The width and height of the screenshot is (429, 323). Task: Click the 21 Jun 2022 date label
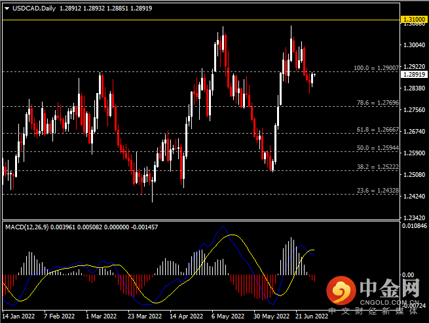(x=311, y=316)
